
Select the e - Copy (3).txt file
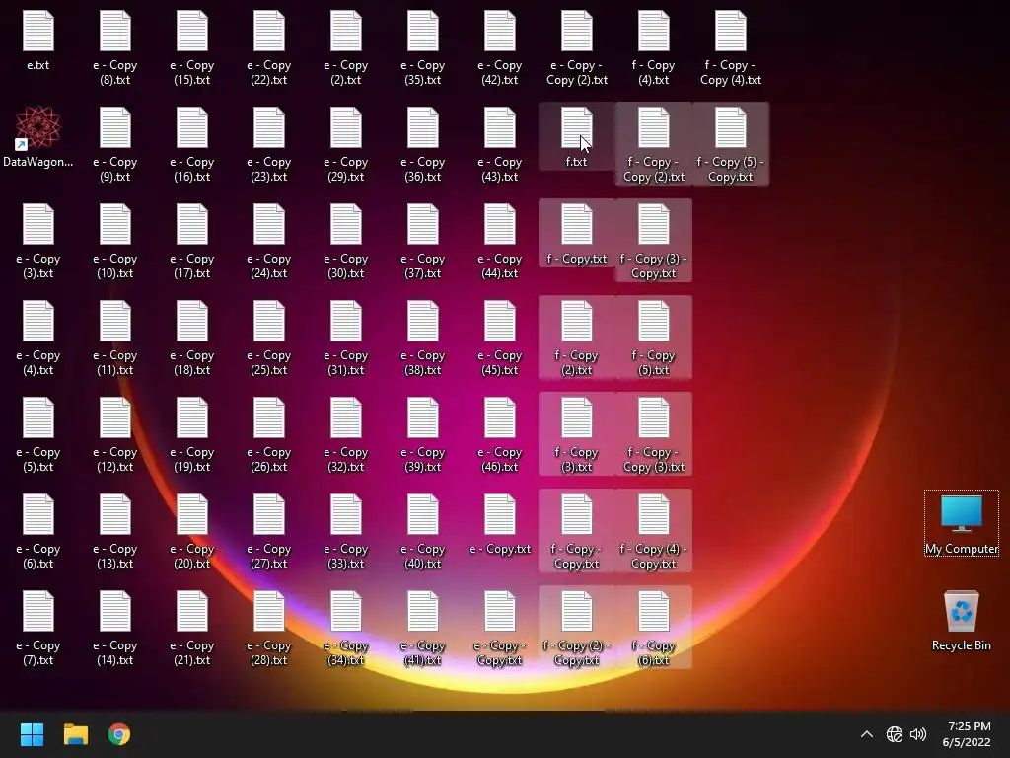coord(38,241)
